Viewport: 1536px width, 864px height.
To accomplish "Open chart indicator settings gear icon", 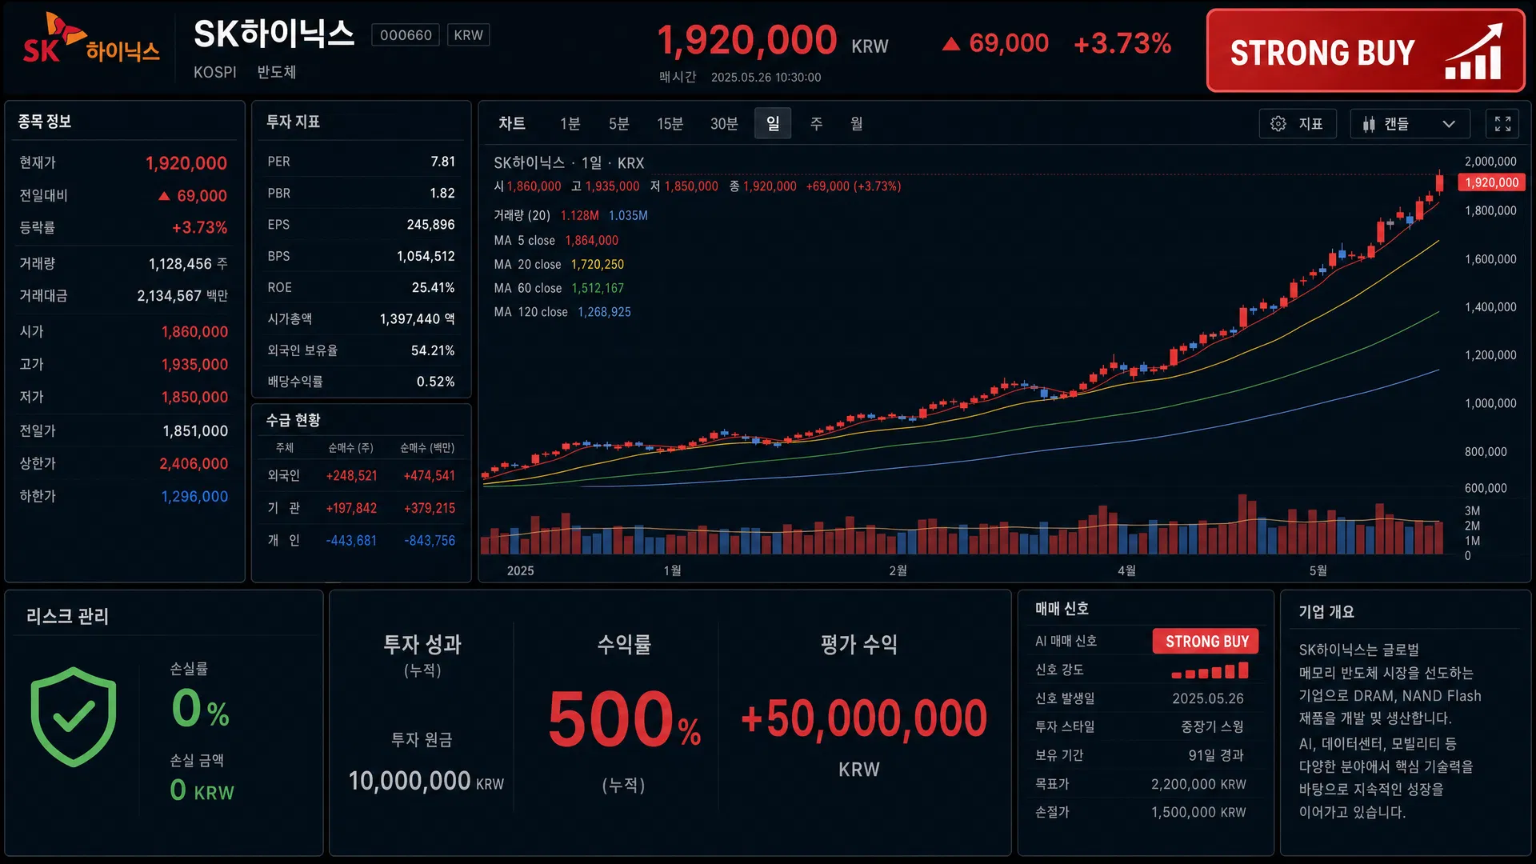I will click(x=1278, y=124).
